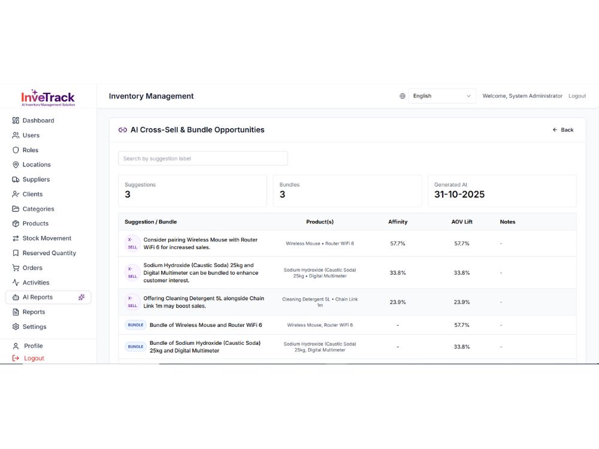Viewport: 599px width, 449px height.
Task: Click the Suggestions count card
Action: coord(192,191)
